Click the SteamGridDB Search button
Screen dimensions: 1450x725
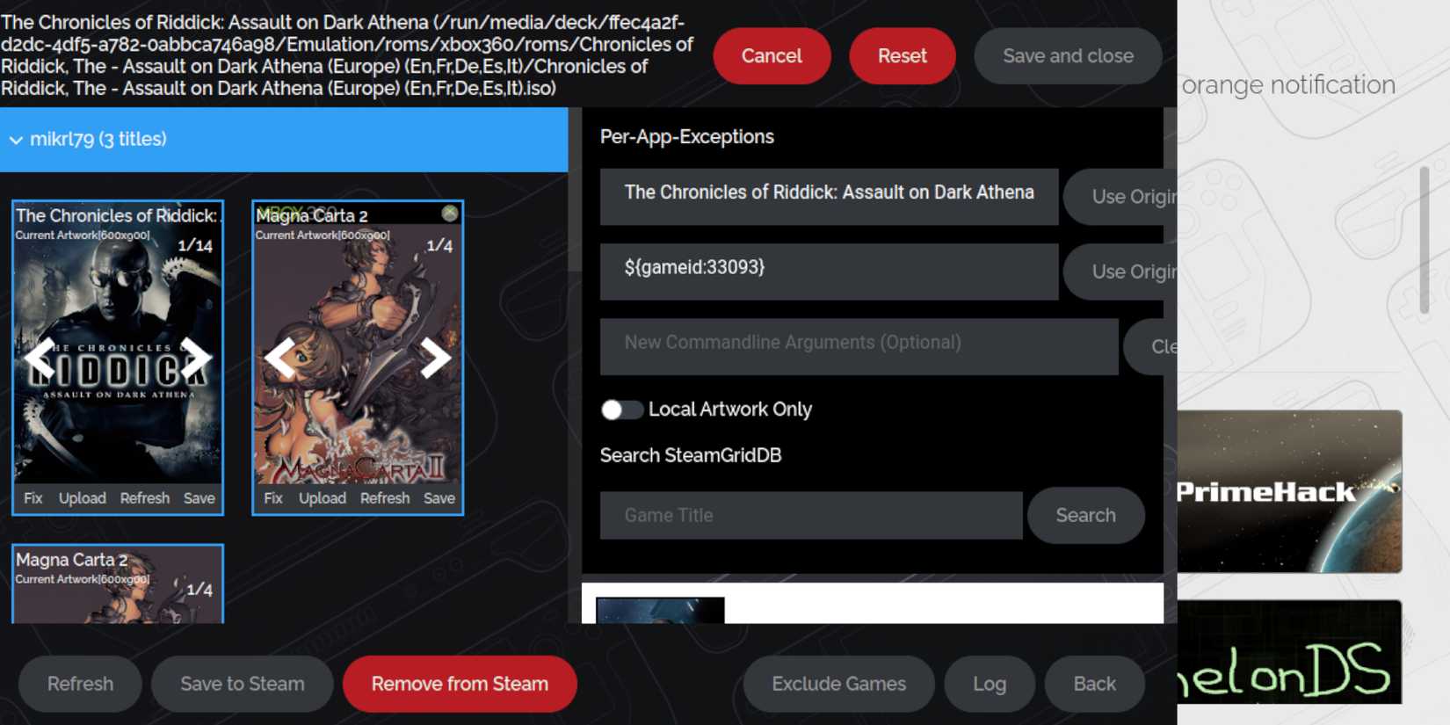click(1086, 516)
